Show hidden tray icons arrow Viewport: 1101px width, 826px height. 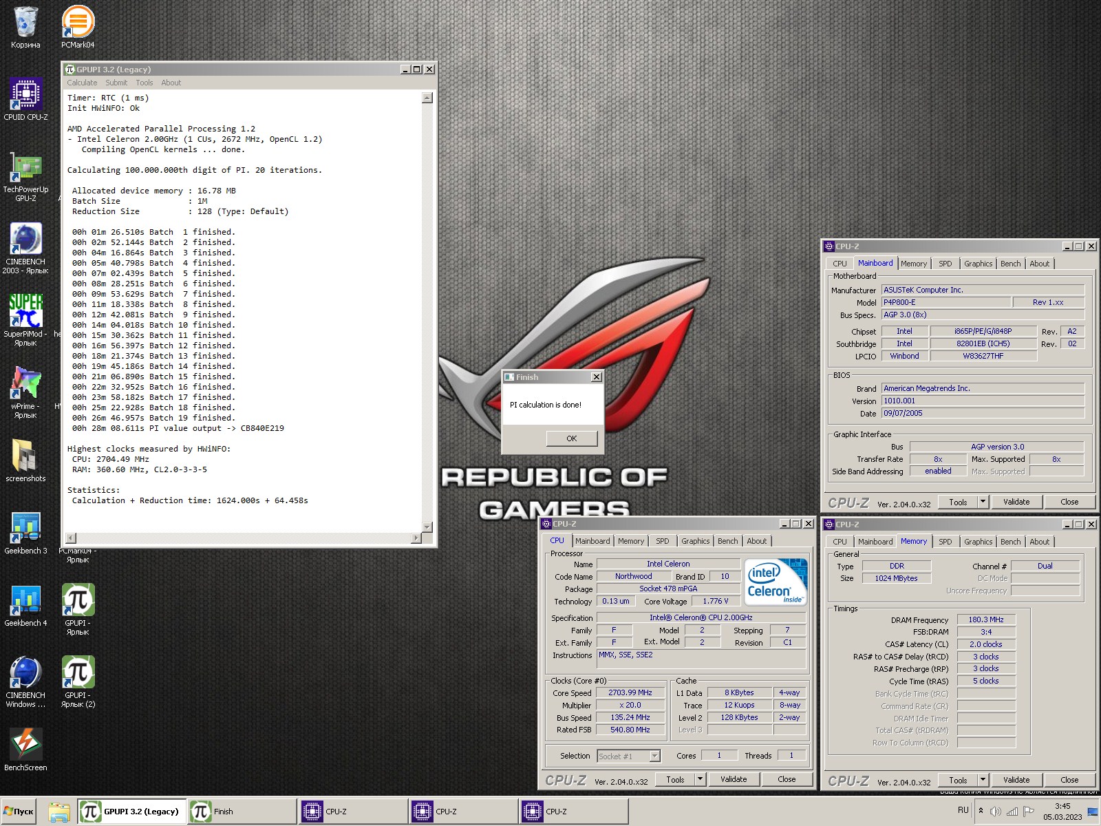tap(981, 811)
